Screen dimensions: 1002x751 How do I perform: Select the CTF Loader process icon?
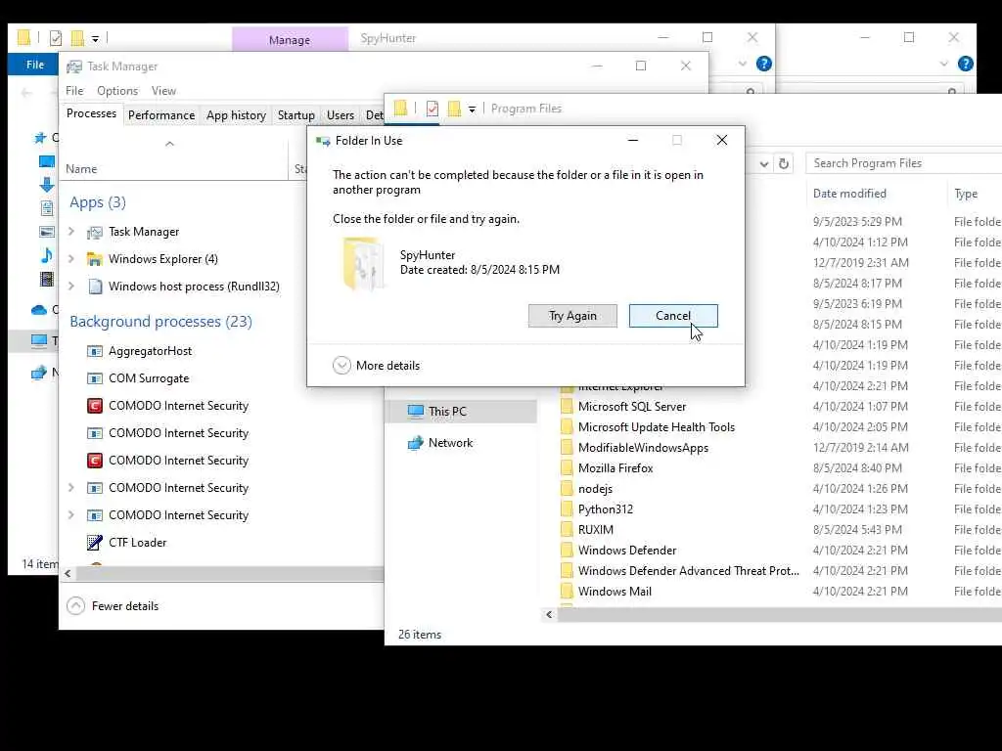point(95,542)
